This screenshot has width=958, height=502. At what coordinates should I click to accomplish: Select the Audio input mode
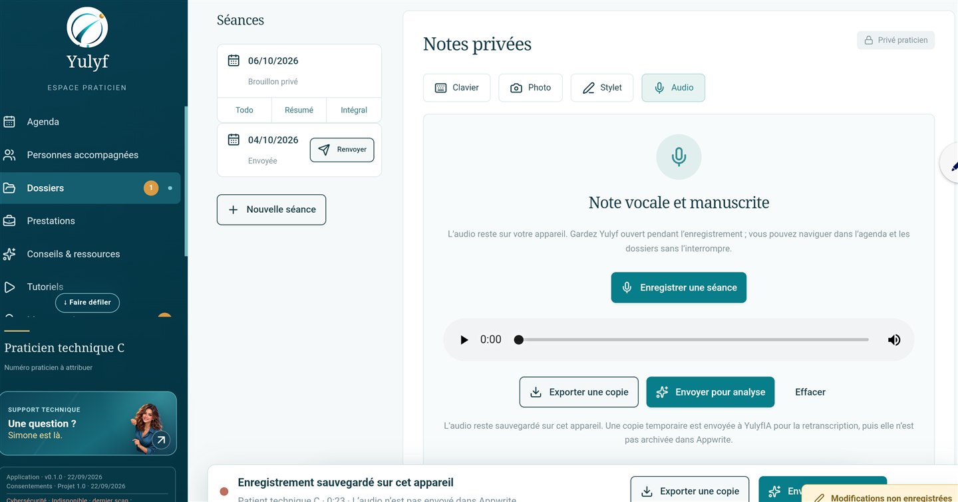point(673,88)
